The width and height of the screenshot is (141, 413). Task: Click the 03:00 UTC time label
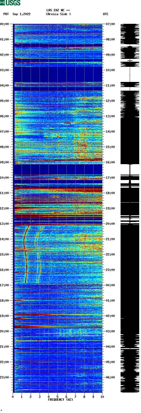pyautogui.click(x=110, y=331)
